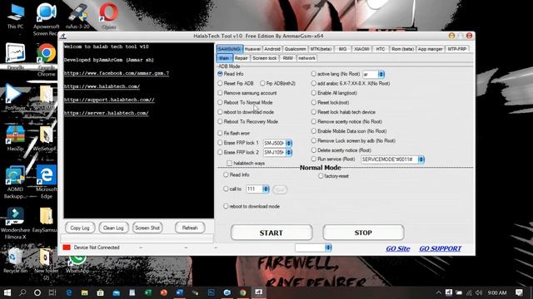Select Fix flash error option
The width and height of the screenshot is (533, 299).
220,133
